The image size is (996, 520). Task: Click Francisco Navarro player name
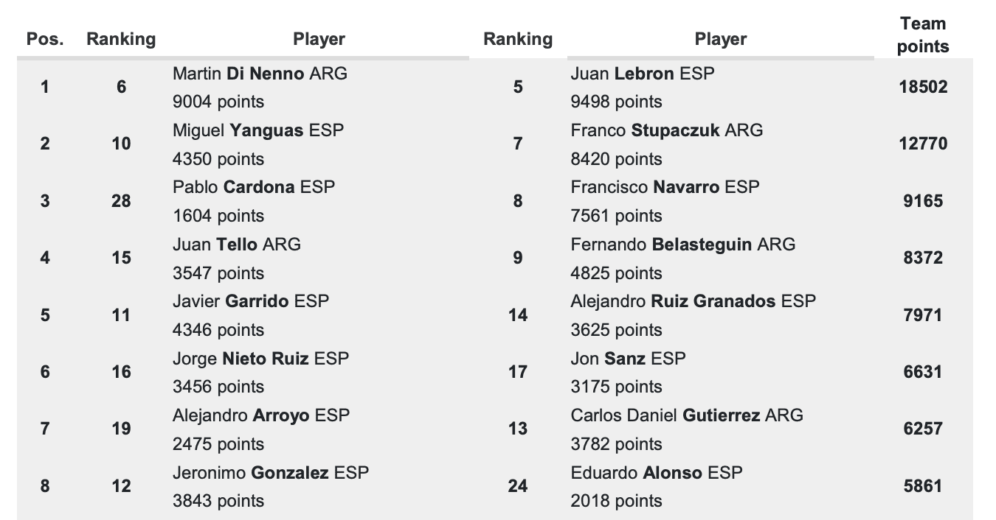pos(648,187)
